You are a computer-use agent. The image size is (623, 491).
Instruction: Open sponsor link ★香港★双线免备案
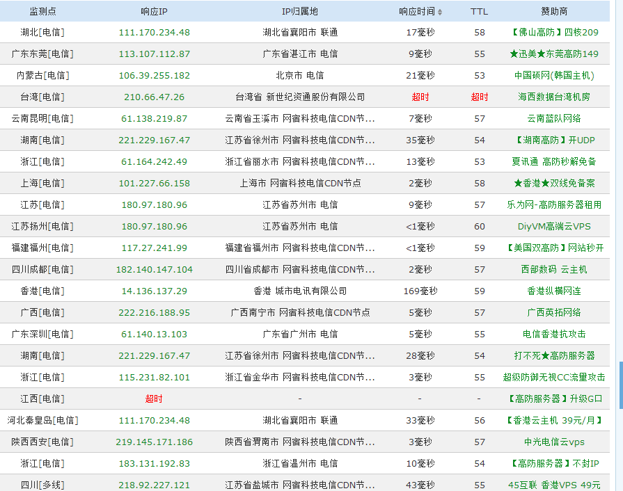click(x=554, y=183)
